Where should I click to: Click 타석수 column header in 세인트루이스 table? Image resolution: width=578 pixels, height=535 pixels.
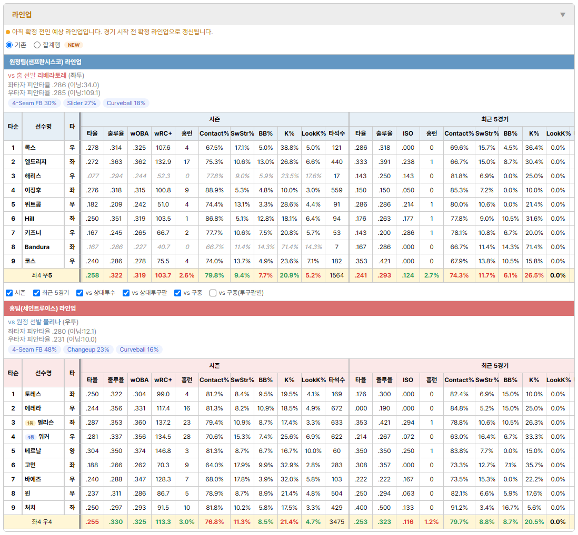[x=336, y=380]
